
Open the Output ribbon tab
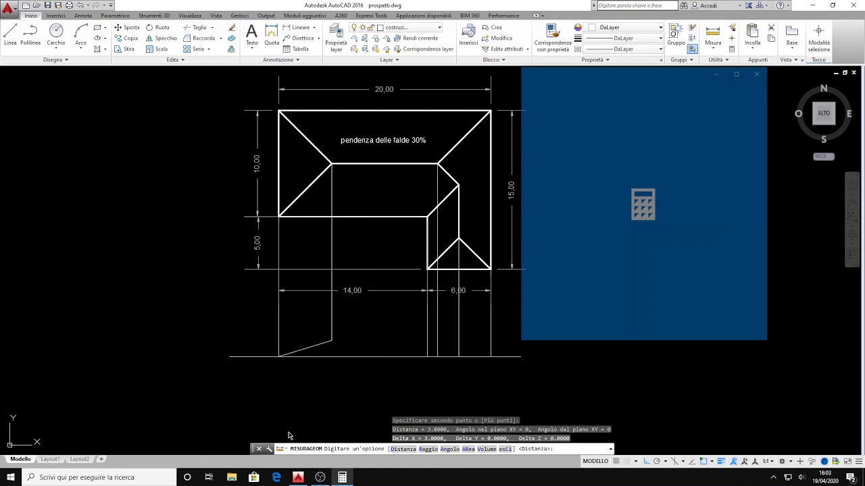coord(266,16)
